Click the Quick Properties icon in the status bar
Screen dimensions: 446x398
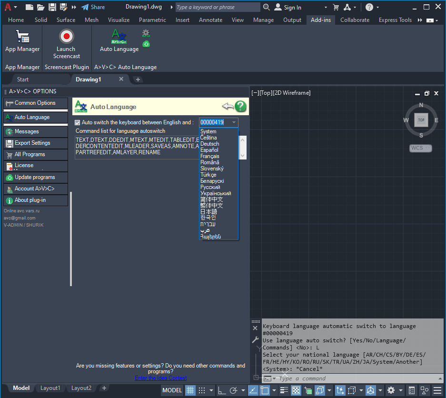pyautogui.click(x=412, y=390)
